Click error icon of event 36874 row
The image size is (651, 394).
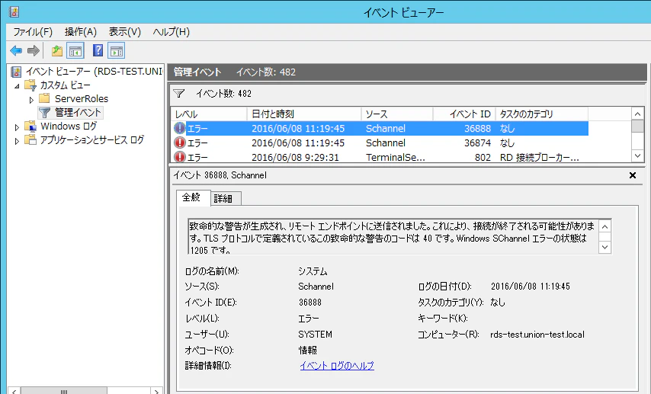click(x=179, y=143)
